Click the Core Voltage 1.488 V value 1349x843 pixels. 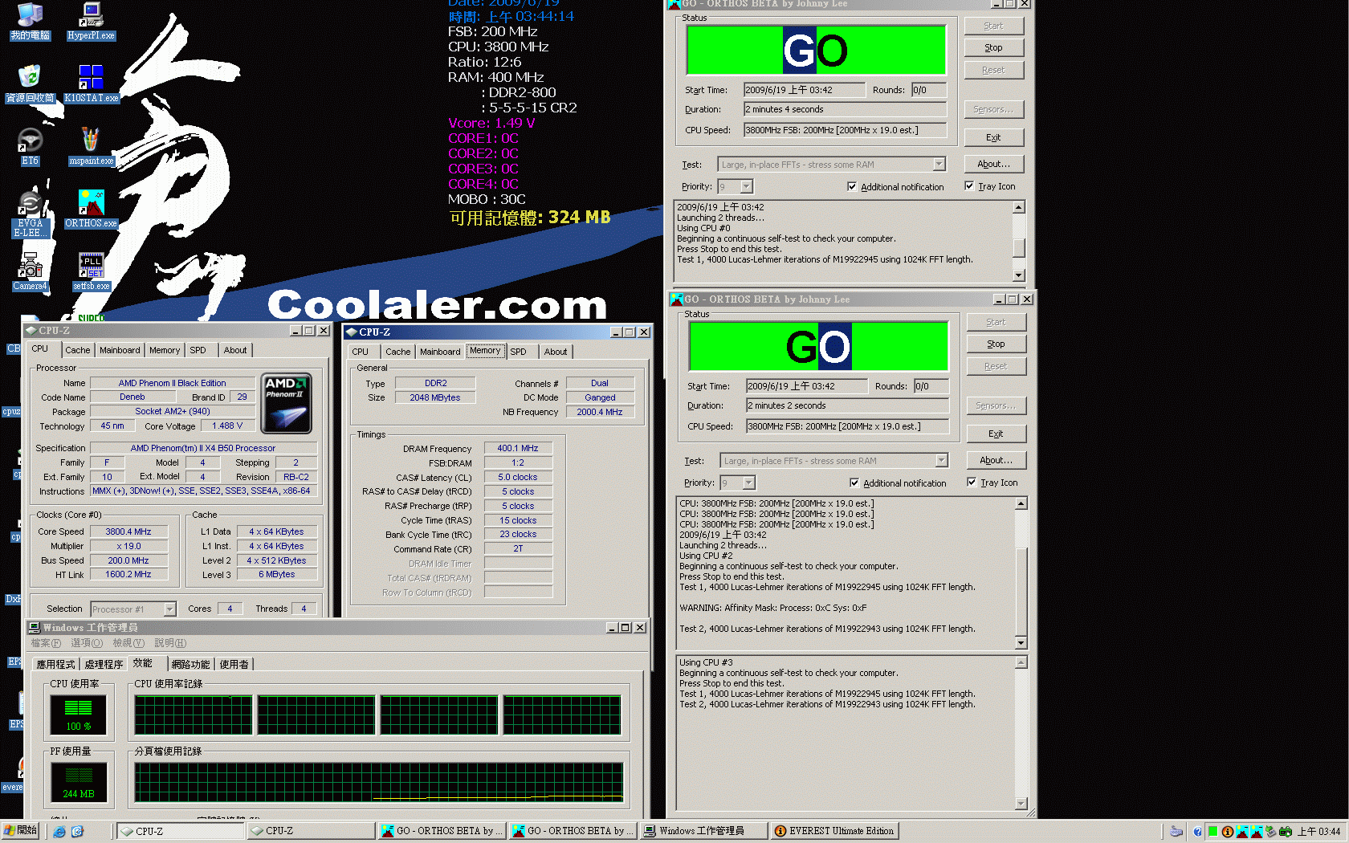(x=227, y=426)
